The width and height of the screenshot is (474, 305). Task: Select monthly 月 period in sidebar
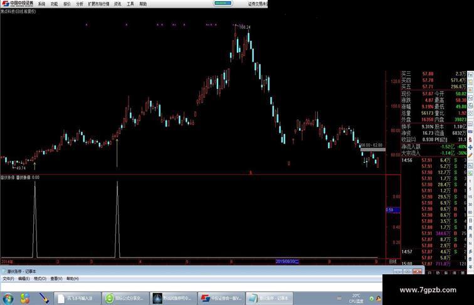tap(470, 236)
